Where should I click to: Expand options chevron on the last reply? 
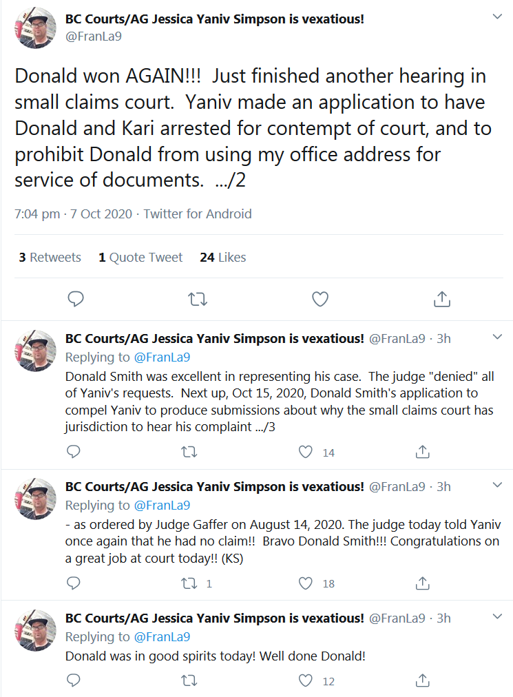pyautogui.click(x=497, y=616)
